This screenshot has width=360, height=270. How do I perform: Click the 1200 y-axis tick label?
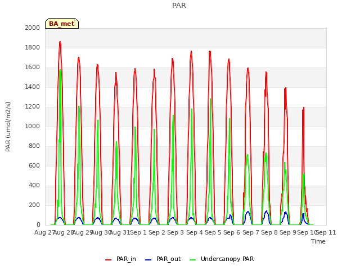(33, 106)
